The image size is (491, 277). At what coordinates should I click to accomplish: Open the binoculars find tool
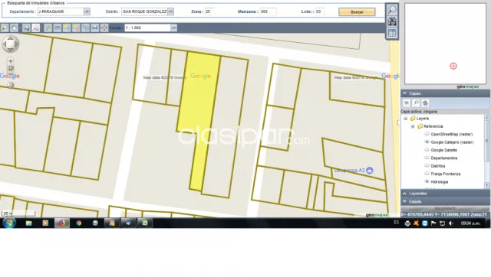pyautogui.click(x=392, y=21)
